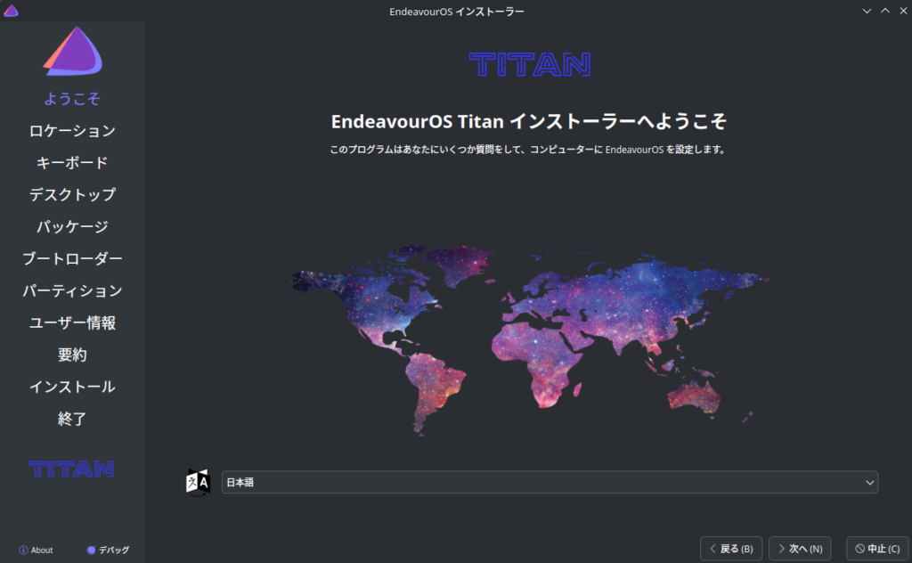Open the About info link
The height and width of the screenshot is (563, 912).
36,550
